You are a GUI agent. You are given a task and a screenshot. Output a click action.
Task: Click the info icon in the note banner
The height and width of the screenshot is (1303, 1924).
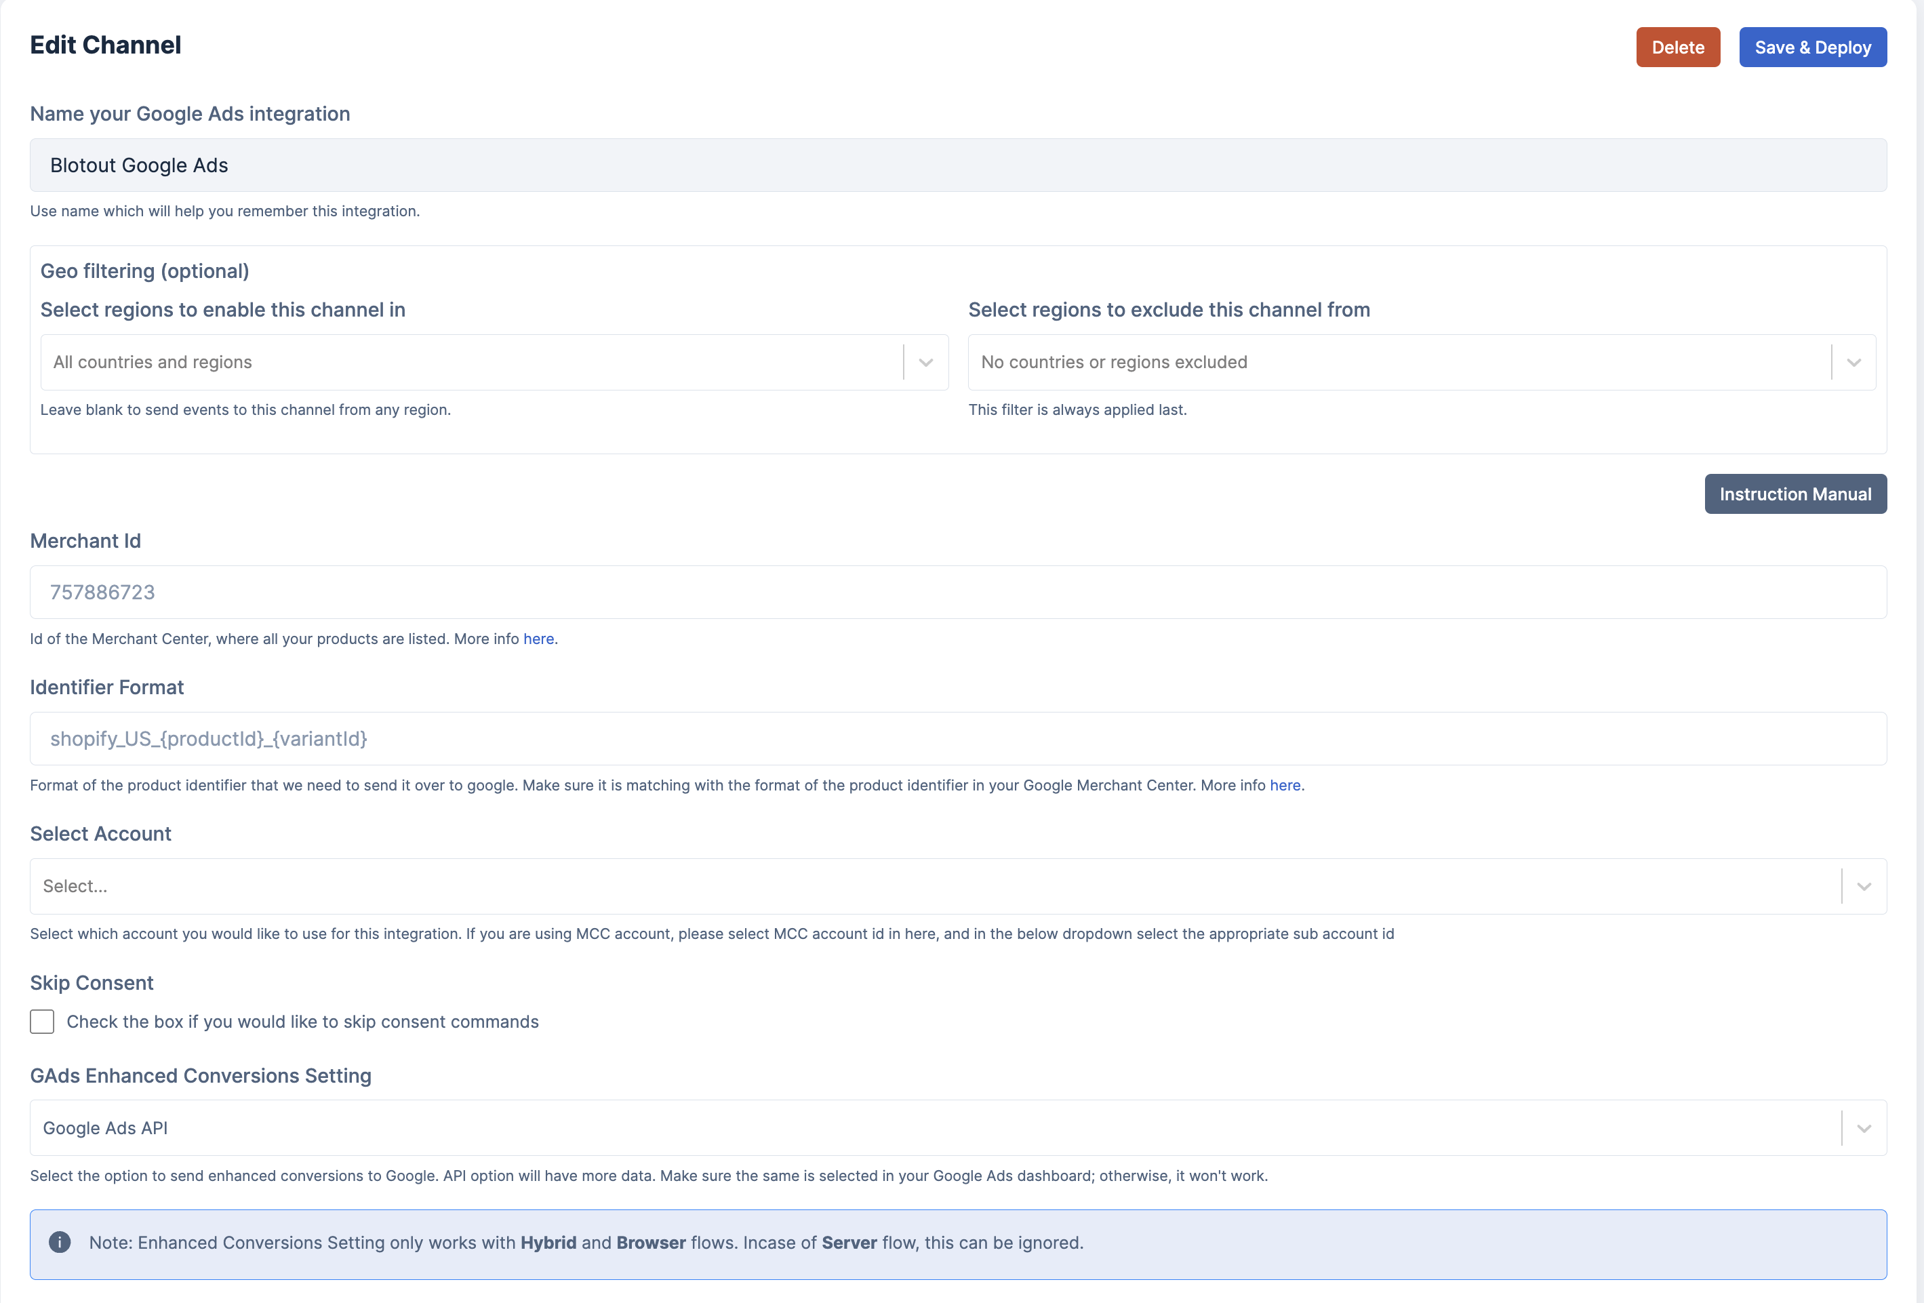[x=60, y=1243]
